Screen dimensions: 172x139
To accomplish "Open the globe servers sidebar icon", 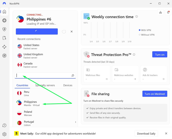I will [4, 20].
